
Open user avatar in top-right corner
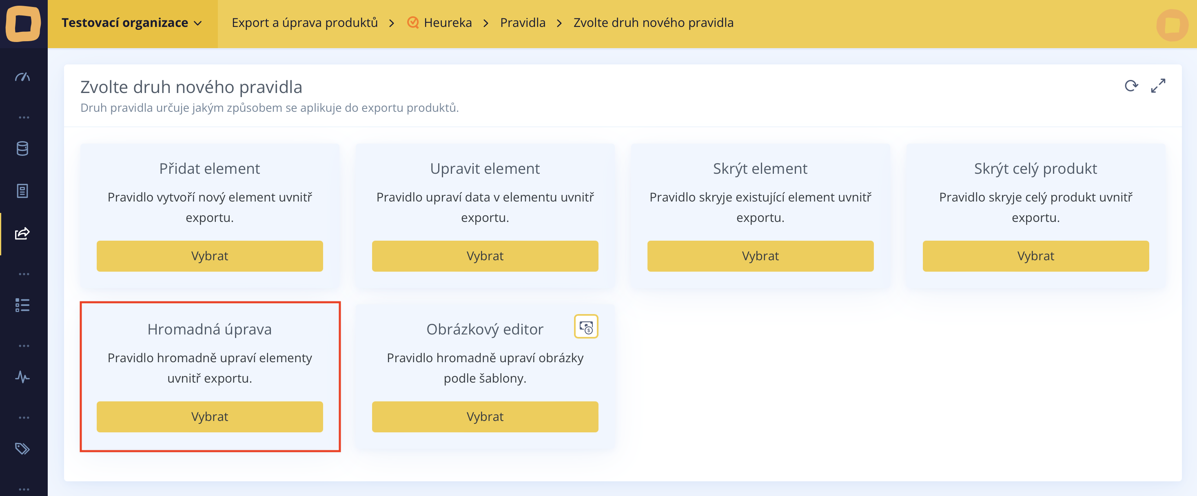click(x=1172, y=25)
